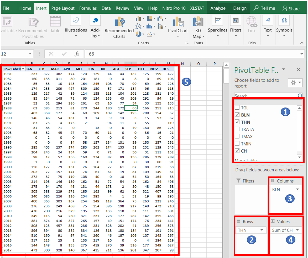Check the TMAX field
This screenshot has width=308, height=258.
(x=237, y=136)
